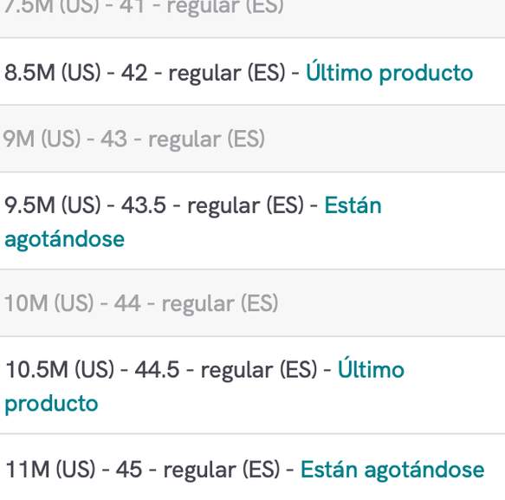Click the '43.5' European size text

point(144,205)
